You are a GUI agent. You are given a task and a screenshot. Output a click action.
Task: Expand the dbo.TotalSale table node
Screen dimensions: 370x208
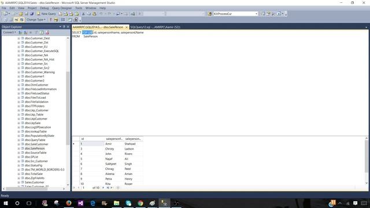(18, 174)
